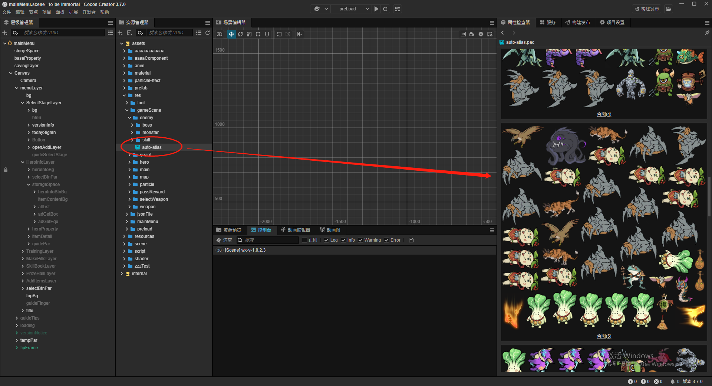The height and width of the screenshot is (386, 712).
Task: Select the auto-atlas asset
Action: point(152,147)
